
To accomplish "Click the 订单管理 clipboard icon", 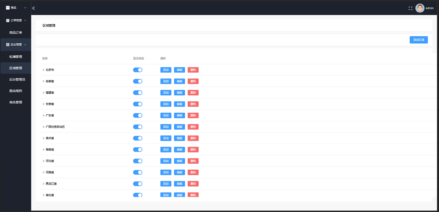I will [x=8, y=20].
